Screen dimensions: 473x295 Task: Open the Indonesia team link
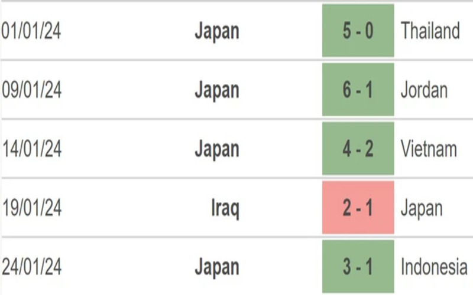(x=434, y=267)
